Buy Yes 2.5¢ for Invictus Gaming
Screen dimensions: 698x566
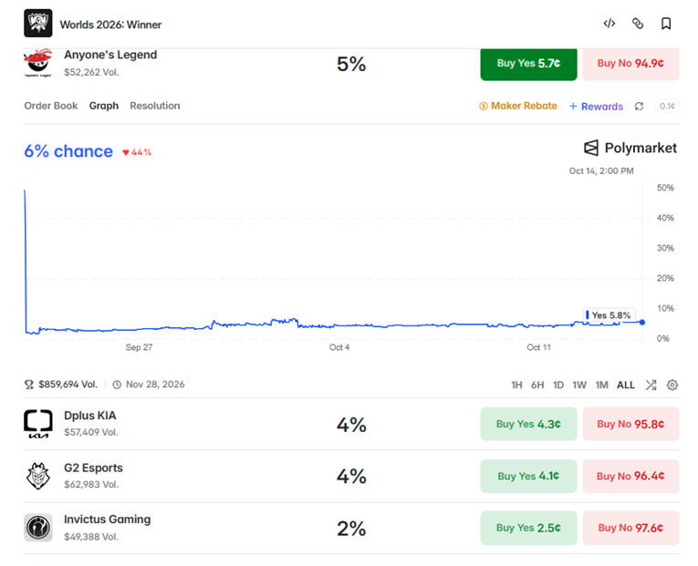[528, 528]
